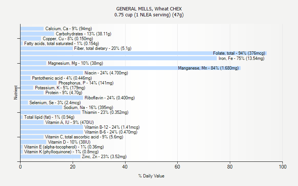The width and height of the screenshot is (298, 186).
Task: Click Vitamin C, total ascorbic acid label
Action: pyautogui.click(x=84, y=137)
